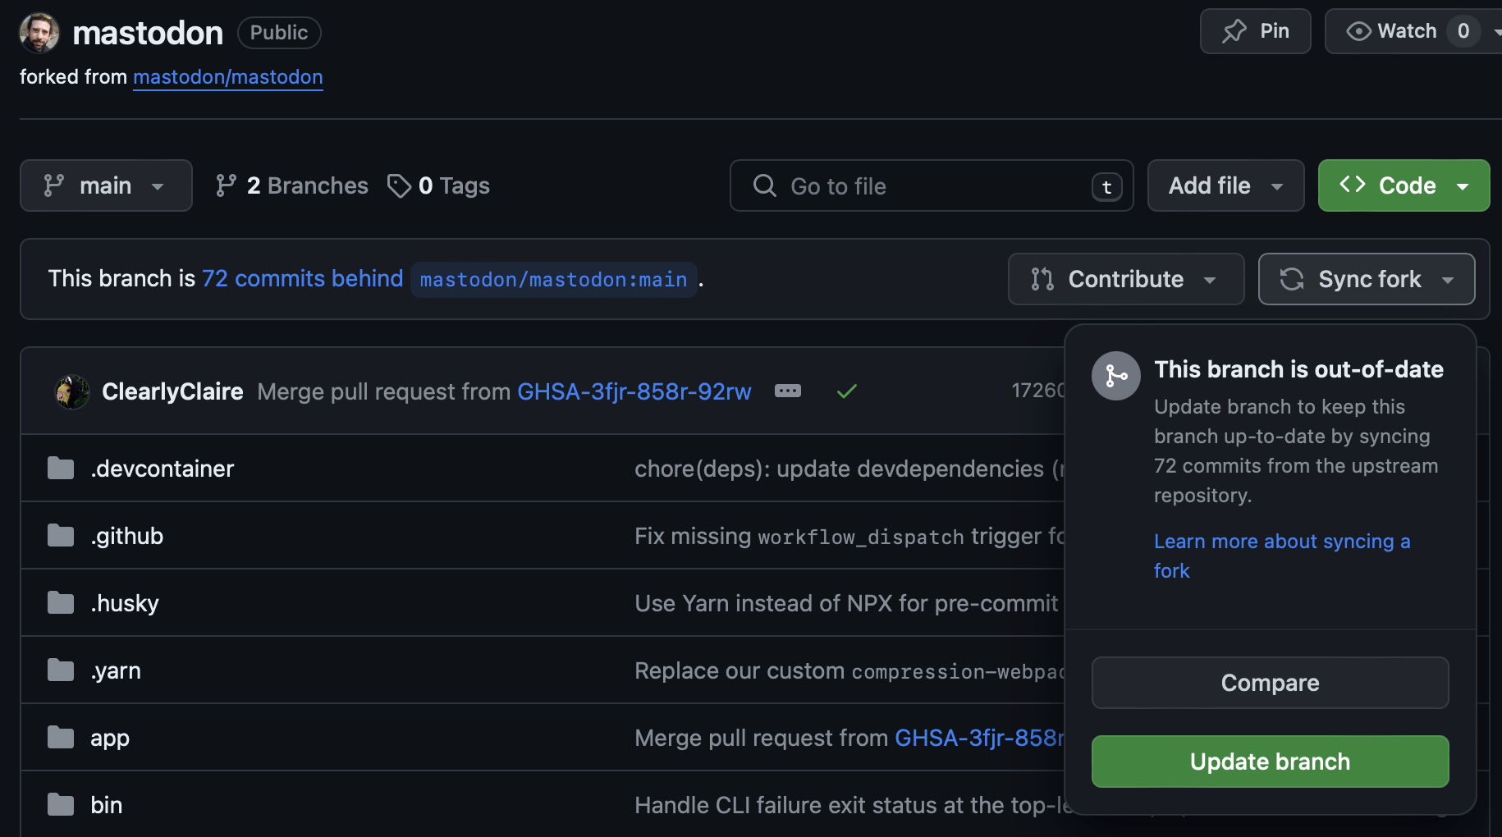The width and height of the screenshot is (1502, 837).
Task: Open the green Code dropdown
Action: 1403,185
